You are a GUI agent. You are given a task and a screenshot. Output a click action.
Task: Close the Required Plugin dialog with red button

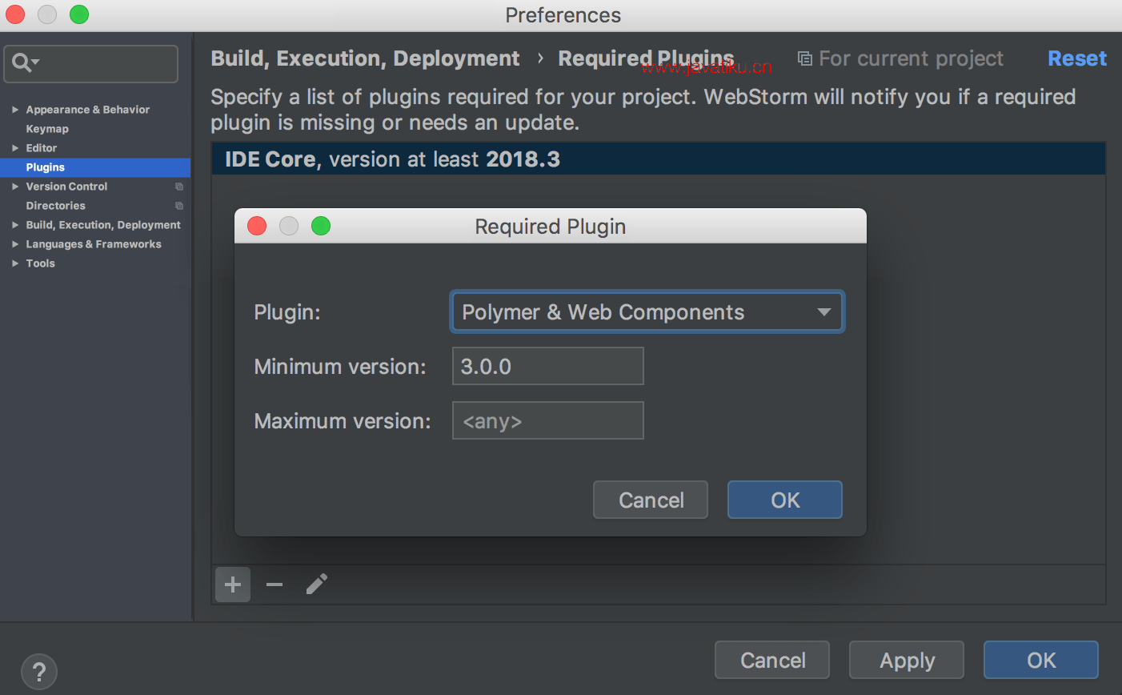(x=257, y=226)
